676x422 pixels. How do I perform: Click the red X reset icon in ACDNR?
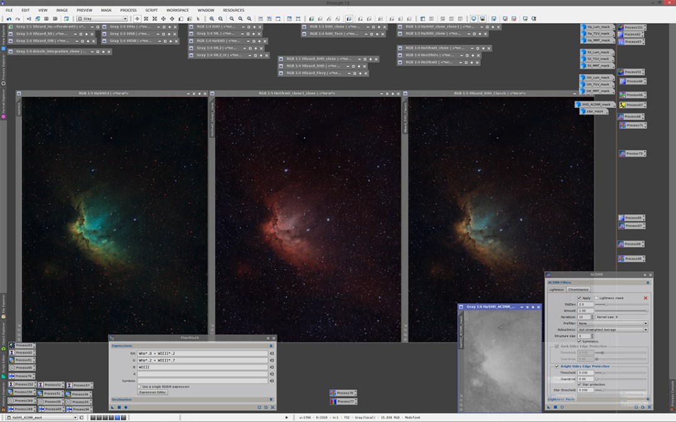click(645, 298)
